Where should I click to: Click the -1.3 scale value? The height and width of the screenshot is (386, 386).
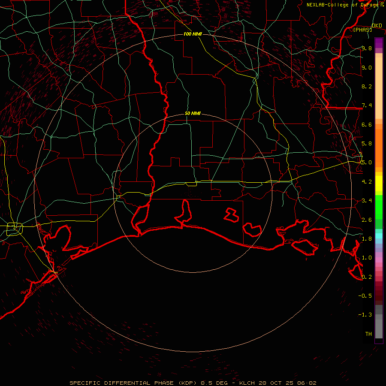[x=365, y=315]
